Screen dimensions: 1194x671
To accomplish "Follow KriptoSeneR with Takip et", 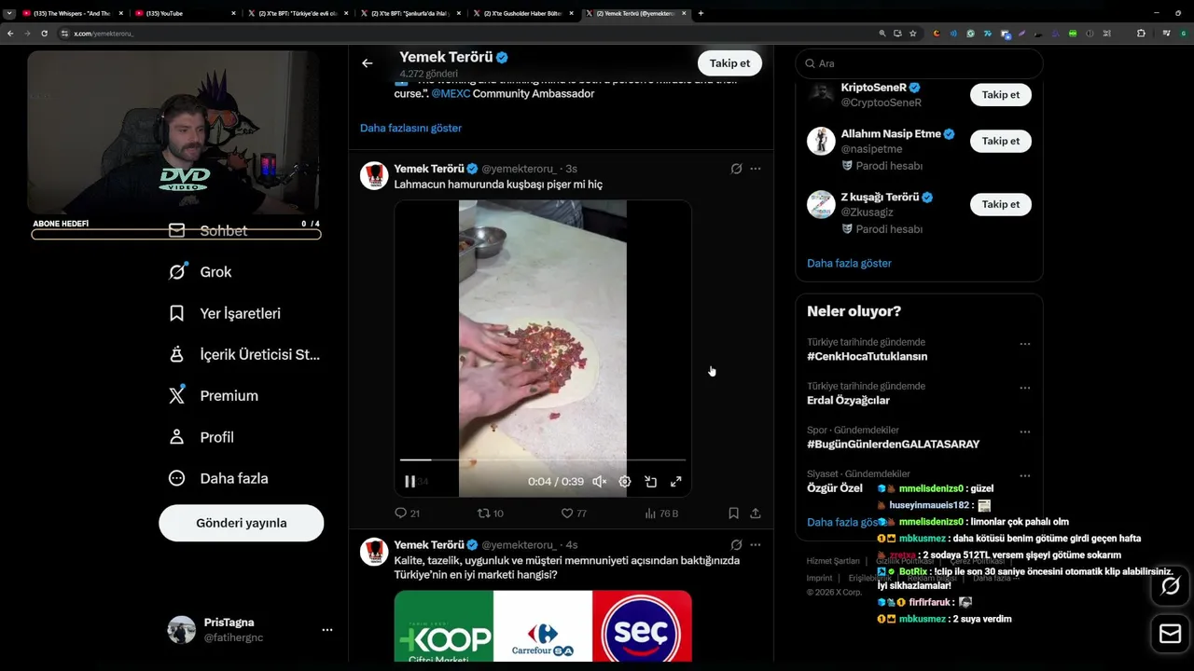I will [x=1000, y=94].
